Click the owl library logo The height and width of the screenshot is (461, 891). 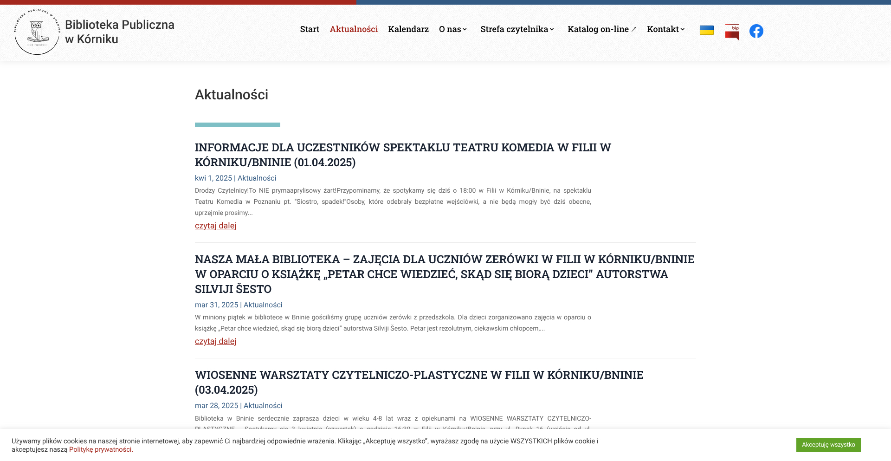click(x=37, y=32)
